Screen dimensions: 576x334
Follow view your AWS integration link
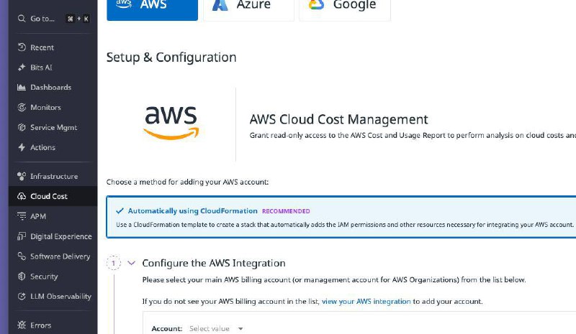coord(366,302)
